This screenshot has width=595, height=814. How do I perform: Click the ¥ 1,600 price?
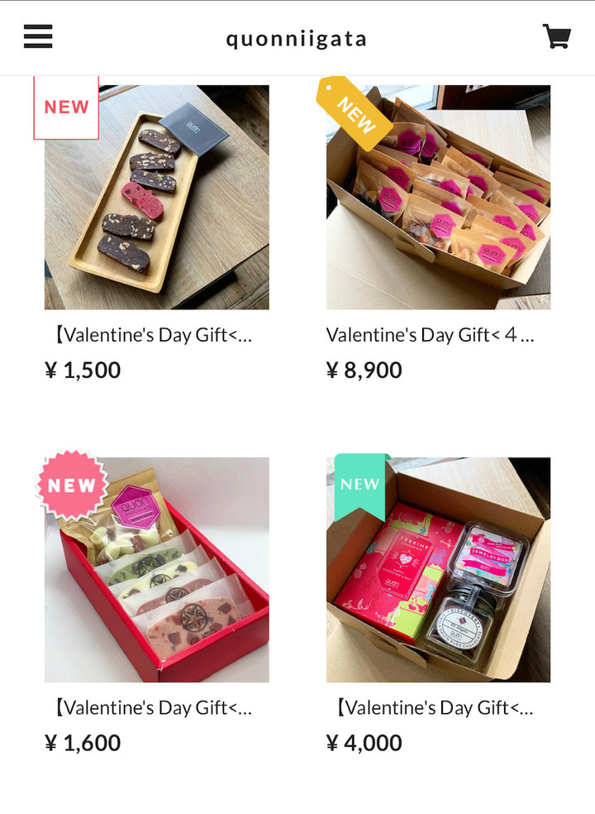[83, 743]
